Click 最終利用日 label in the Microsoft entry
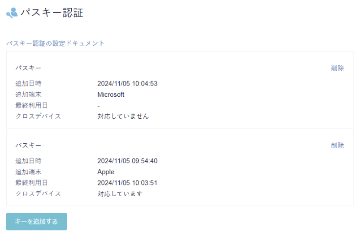 click(x=31, y=106)
